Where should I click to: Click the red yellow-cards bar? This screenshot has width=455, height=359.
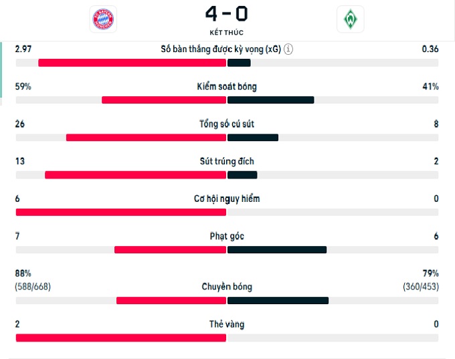[x=120, y=338]
